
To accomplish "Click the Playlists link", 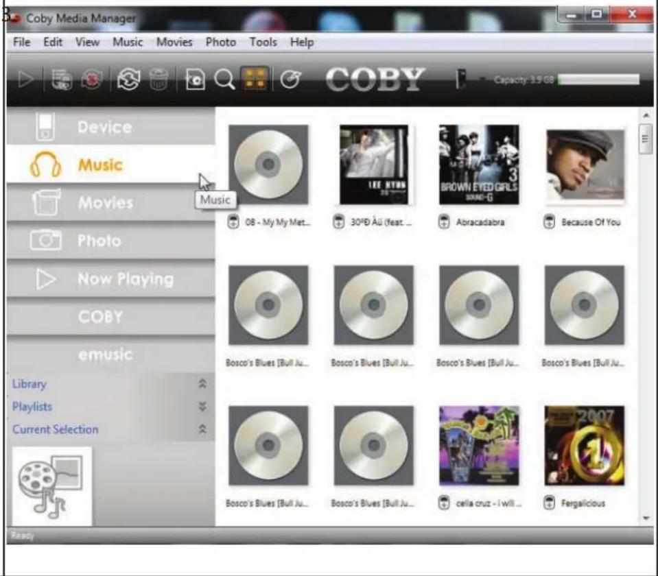I will tap(32, 407).
